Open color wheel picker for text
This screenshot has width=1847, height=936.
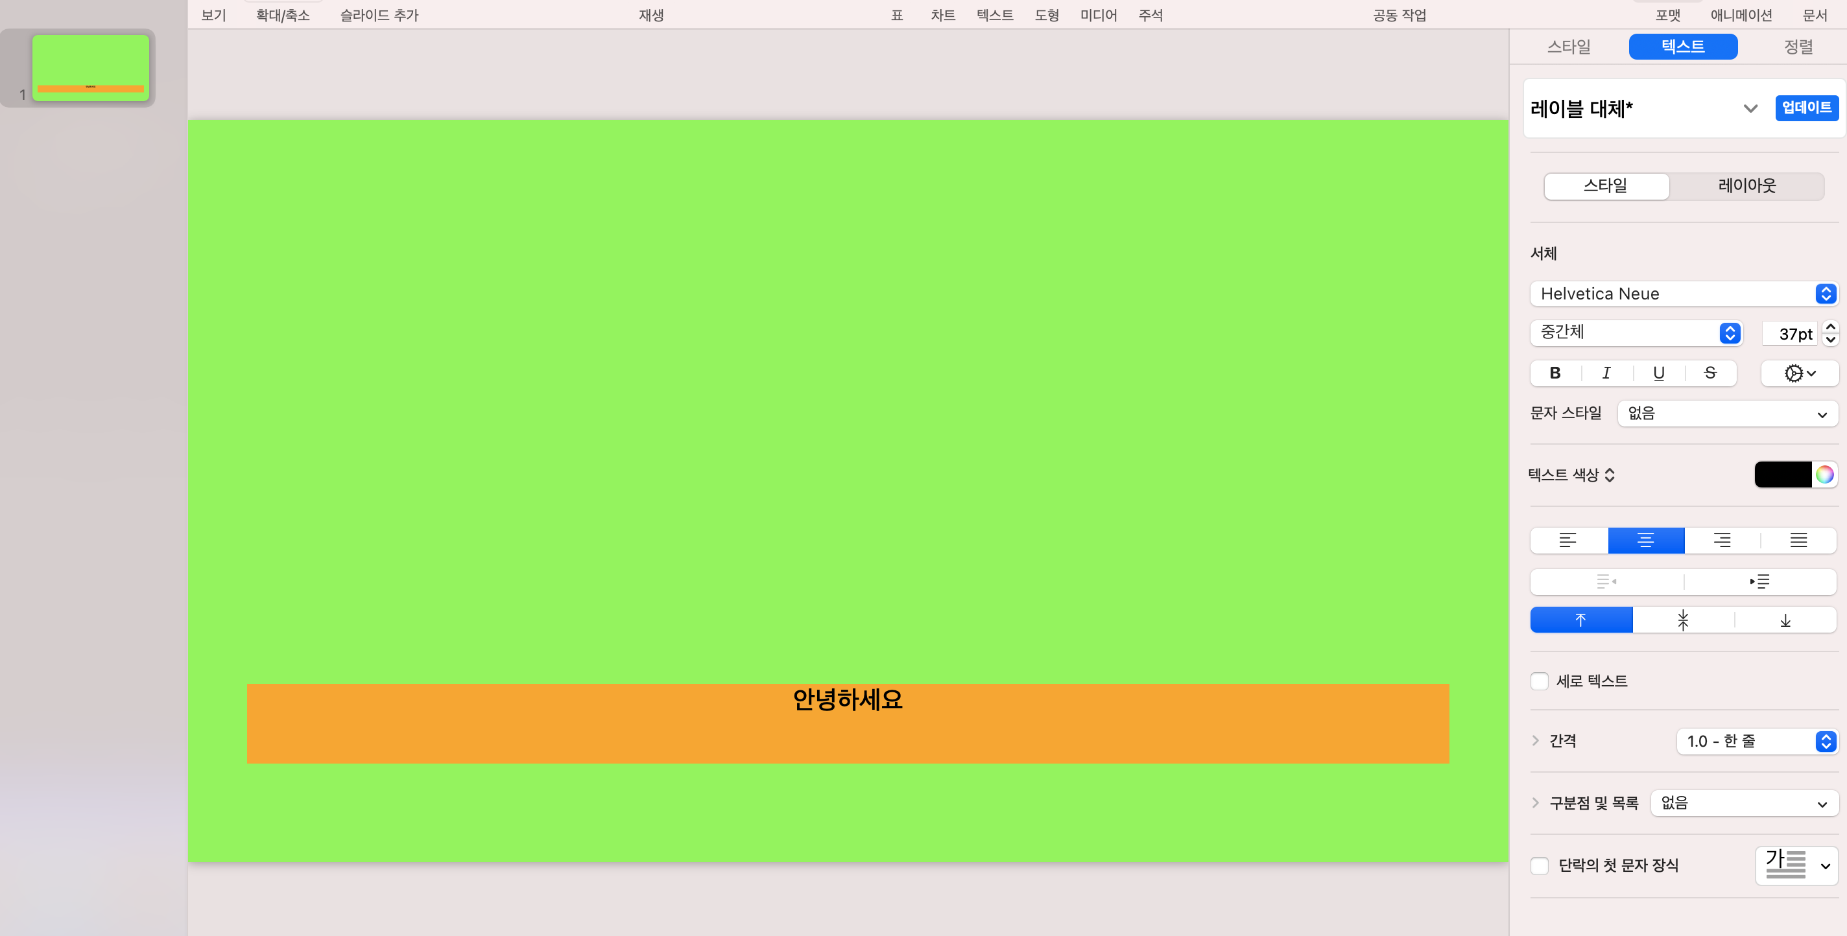(1825, 474)
